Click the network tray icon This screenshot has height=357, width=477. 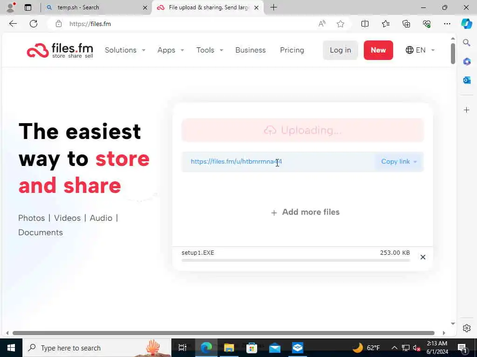pyautogui.click(x=406, y=348)
